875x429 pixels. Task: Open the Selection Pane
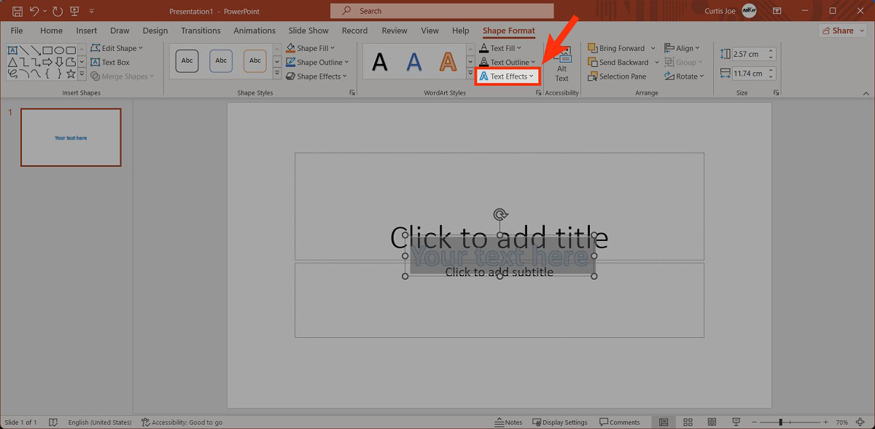click(x=617, y=76)
